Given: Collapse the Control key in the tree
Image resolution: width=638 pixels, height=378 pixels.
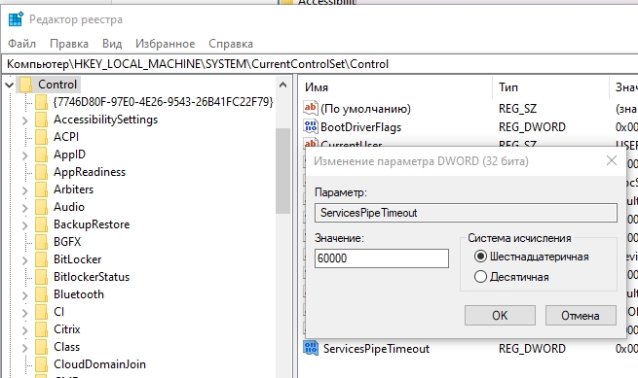Looking at the screenshot, I should [9, 85].
